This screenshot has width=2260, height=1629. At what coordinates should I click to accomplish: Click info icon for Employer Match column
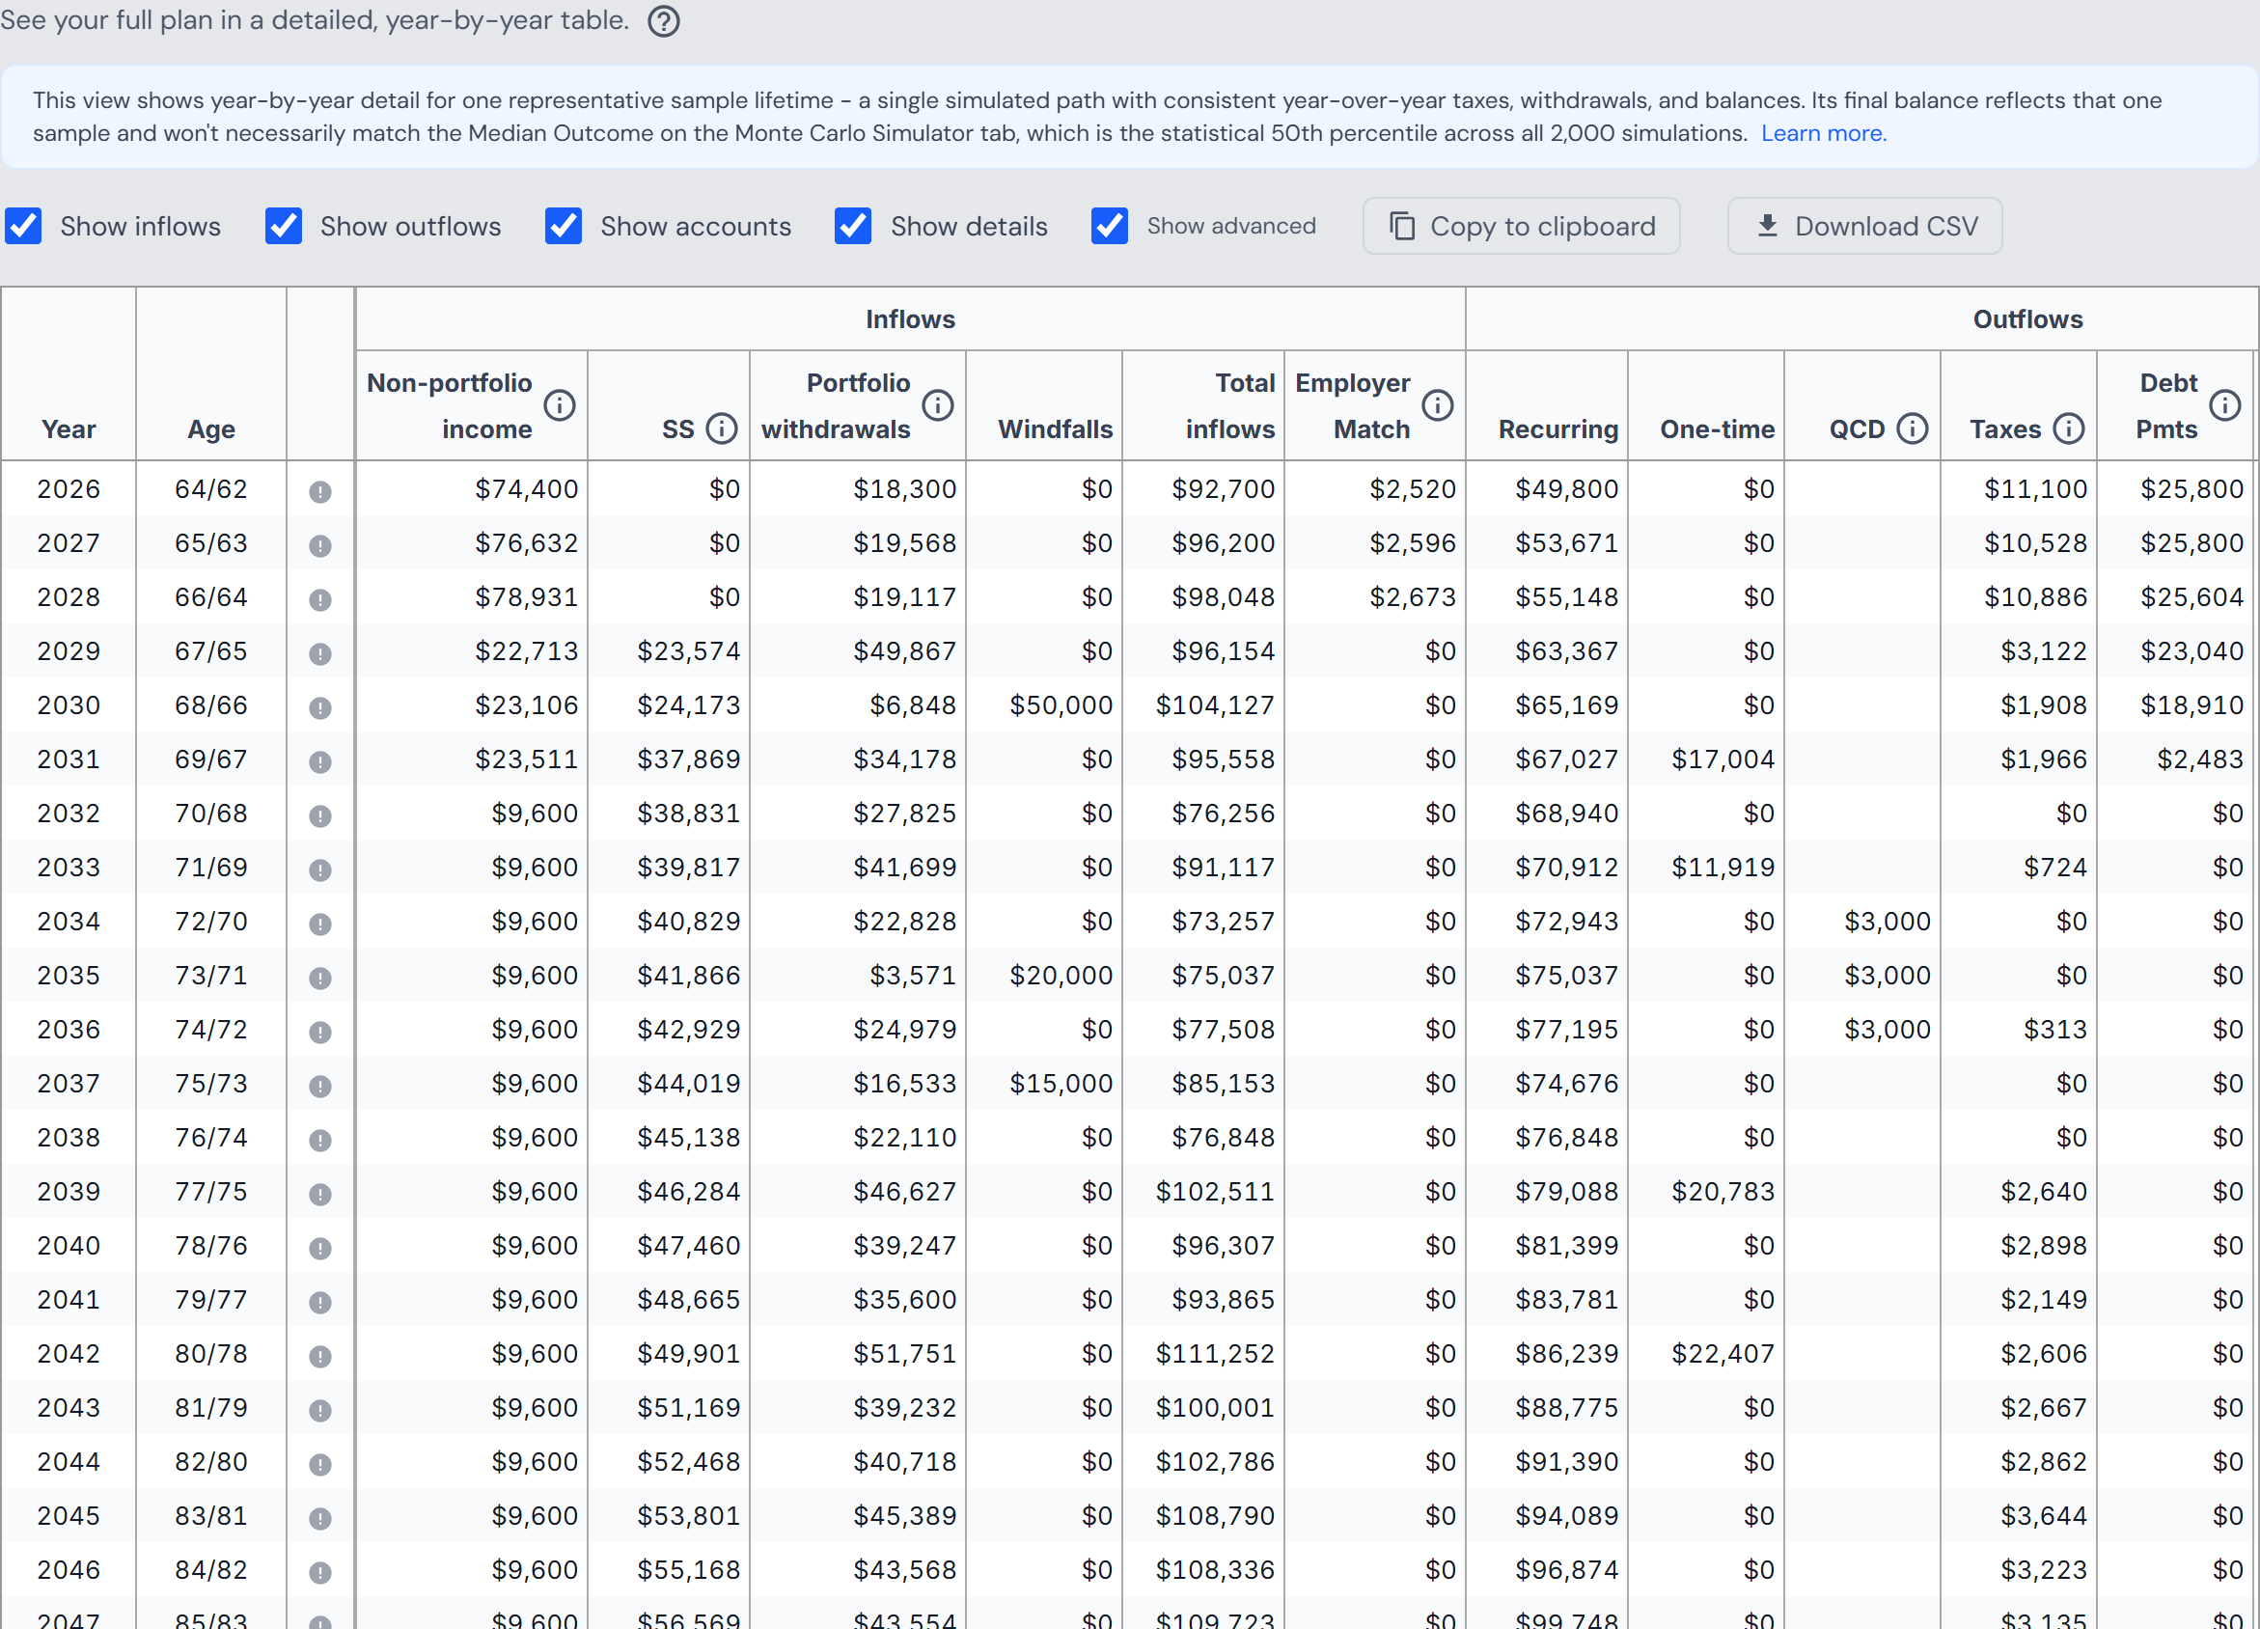[1437, 405]
